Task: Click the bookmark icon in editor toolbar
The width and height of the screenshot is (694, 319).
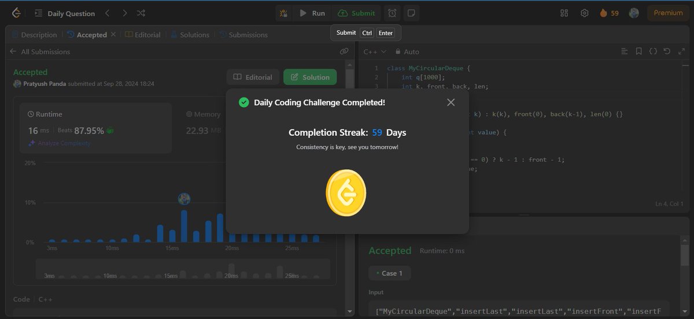Action: click(638, 51)
